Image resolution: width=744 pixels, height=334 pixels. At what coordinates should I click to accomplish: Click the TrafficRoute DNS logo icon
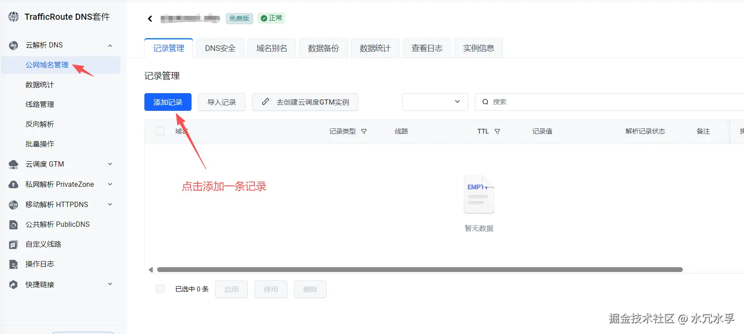[14, 17]
